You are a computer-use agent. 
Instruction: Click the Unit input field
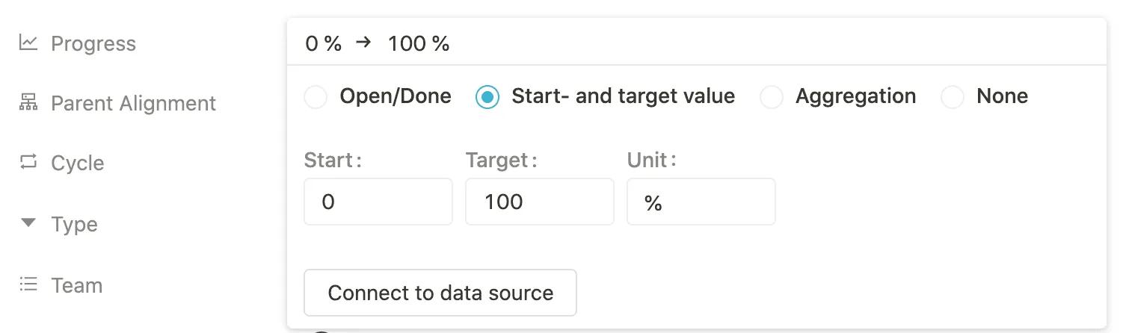[x=701, y=202]
